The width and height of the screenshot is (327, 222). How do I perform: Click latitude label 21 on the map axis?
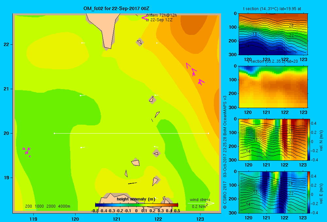point(7,89)
